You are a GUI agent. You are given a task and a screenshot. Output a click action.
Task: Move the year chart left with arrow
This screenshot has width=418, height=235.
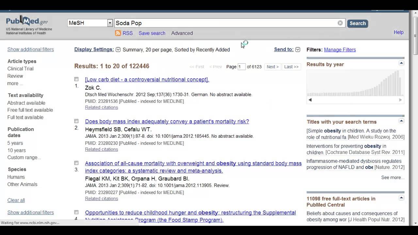pyautogui.click(x=310, y=100)
